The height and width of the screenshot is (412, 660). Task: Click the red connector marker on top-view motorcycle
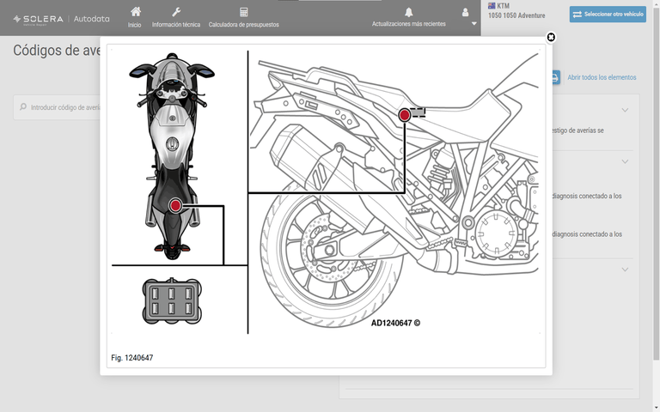175,205
